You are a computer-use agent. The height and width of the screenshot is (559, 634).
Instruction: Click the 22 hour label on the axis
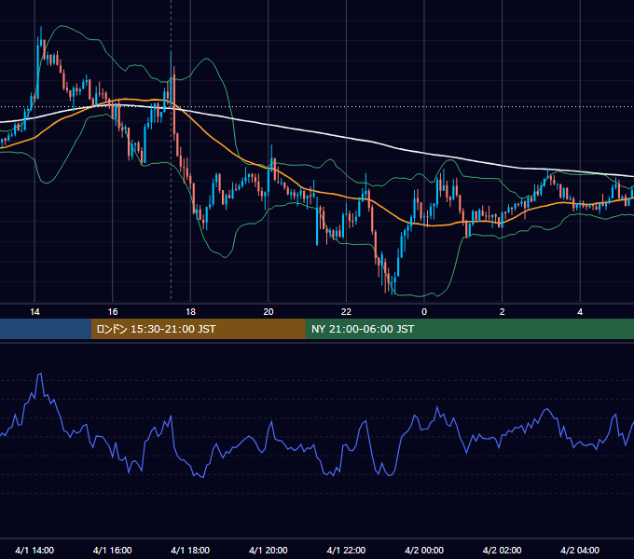click(346, 312)
